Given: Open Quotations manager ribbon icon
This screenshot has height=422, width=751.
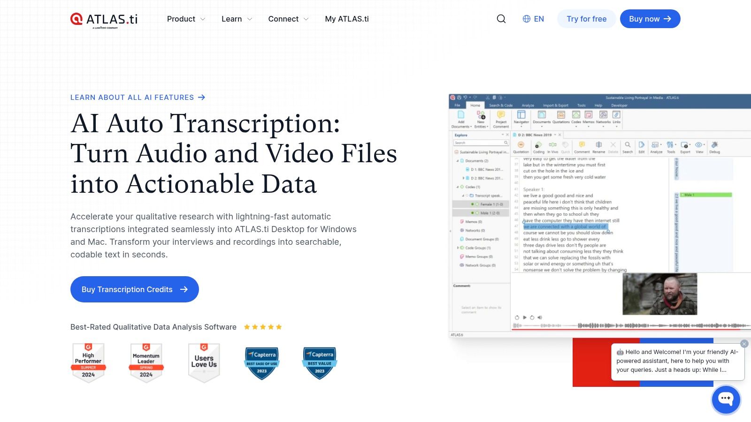Looking at the screenshot, I should pos(561,118).
